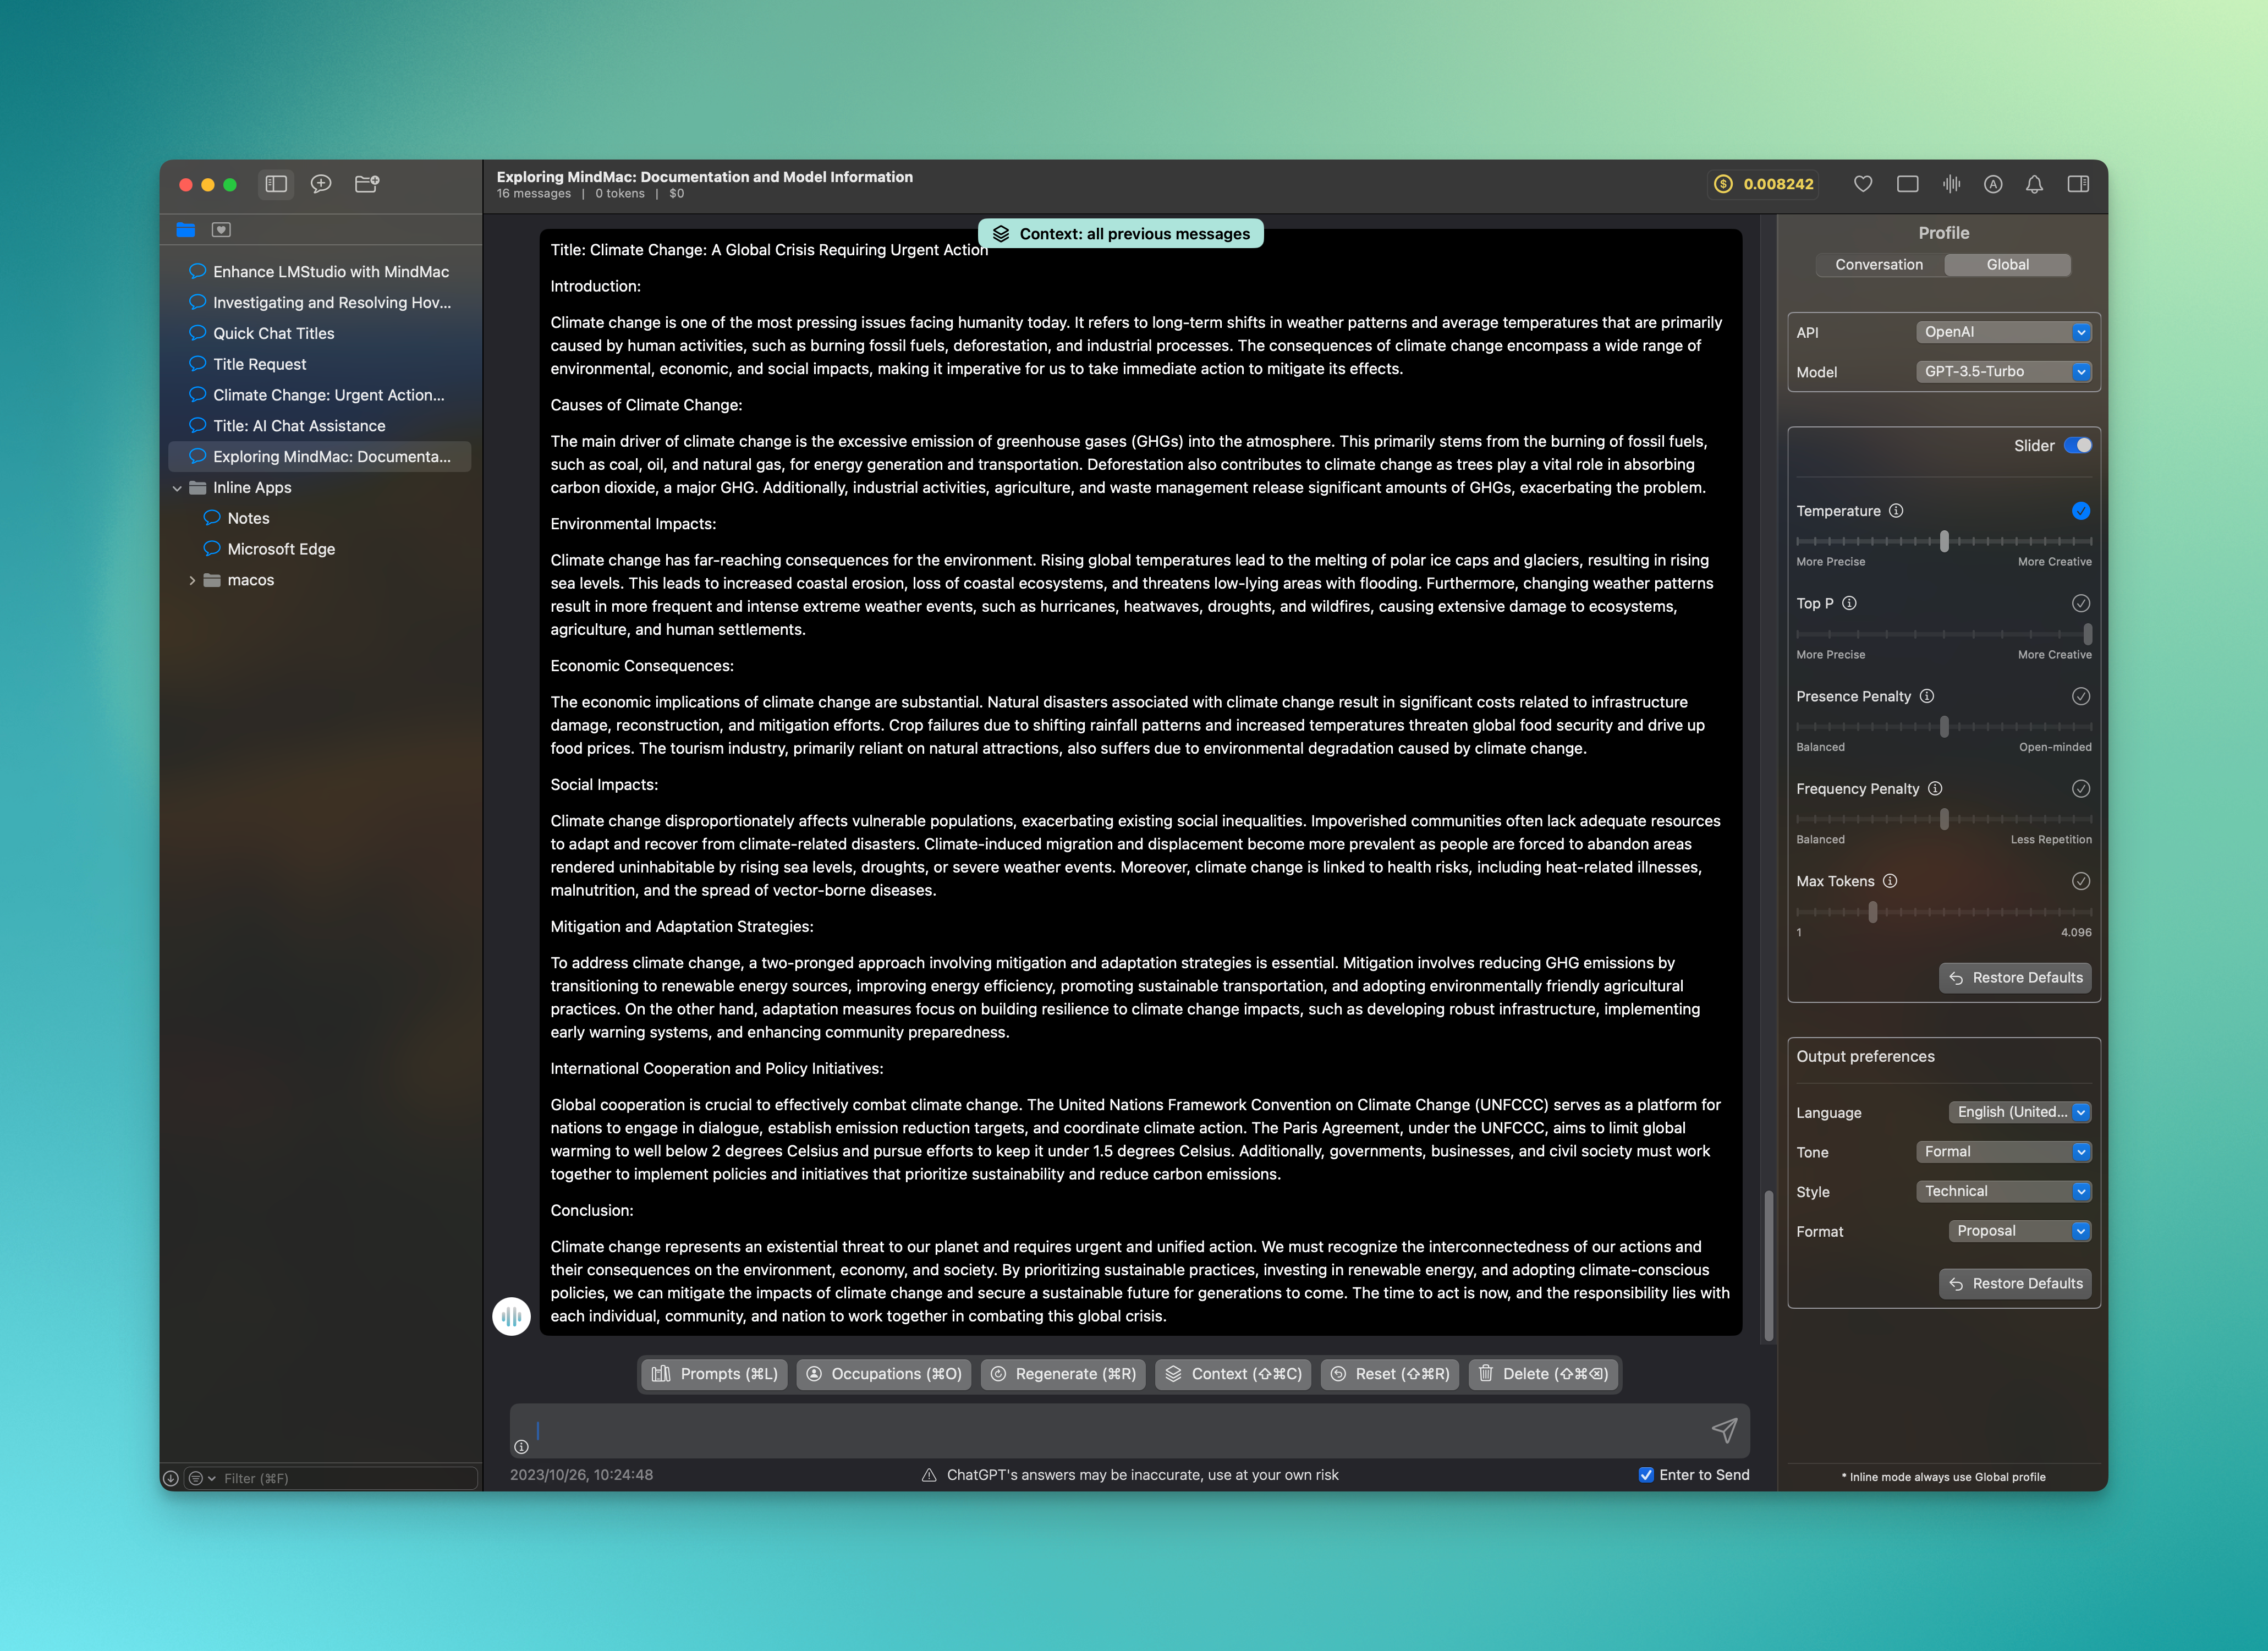
Task: Open Climate Change: Urgent Action conversation
Action: tap(320, 395)
